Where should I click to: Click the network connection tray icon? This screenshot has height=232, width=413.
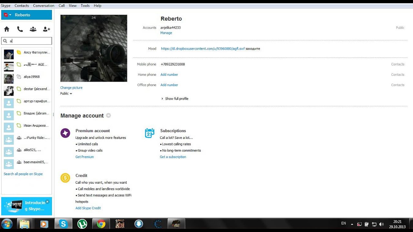[374, 224]
